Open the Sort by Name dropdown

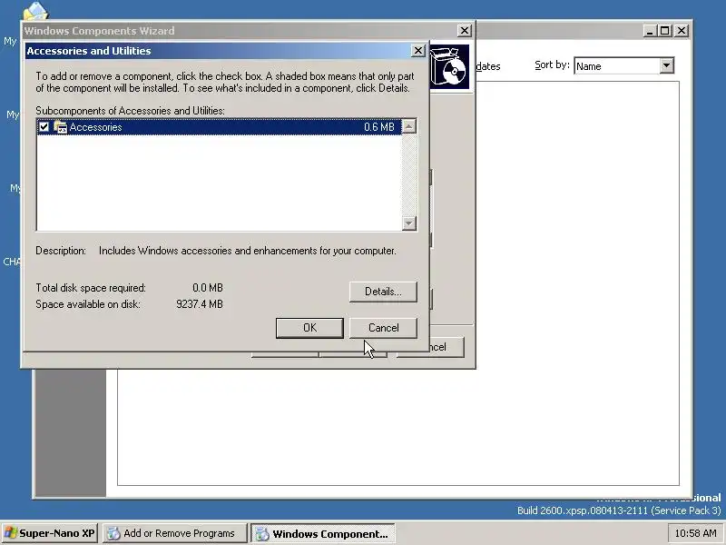[623, 65]
